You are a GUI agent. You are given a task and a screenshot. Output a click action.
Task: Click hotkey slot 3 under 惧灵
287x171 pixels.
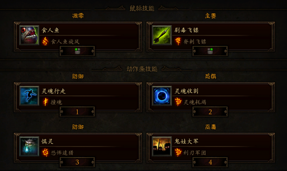[77, 162]
